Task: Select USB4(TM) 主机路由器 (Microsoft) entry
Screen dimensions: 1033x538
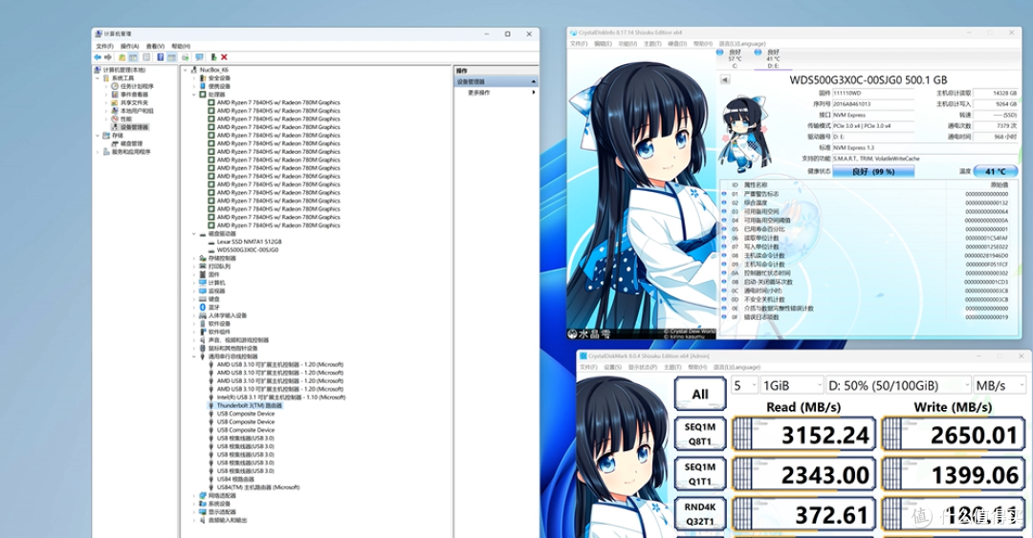Action: [x=258, y=487]
